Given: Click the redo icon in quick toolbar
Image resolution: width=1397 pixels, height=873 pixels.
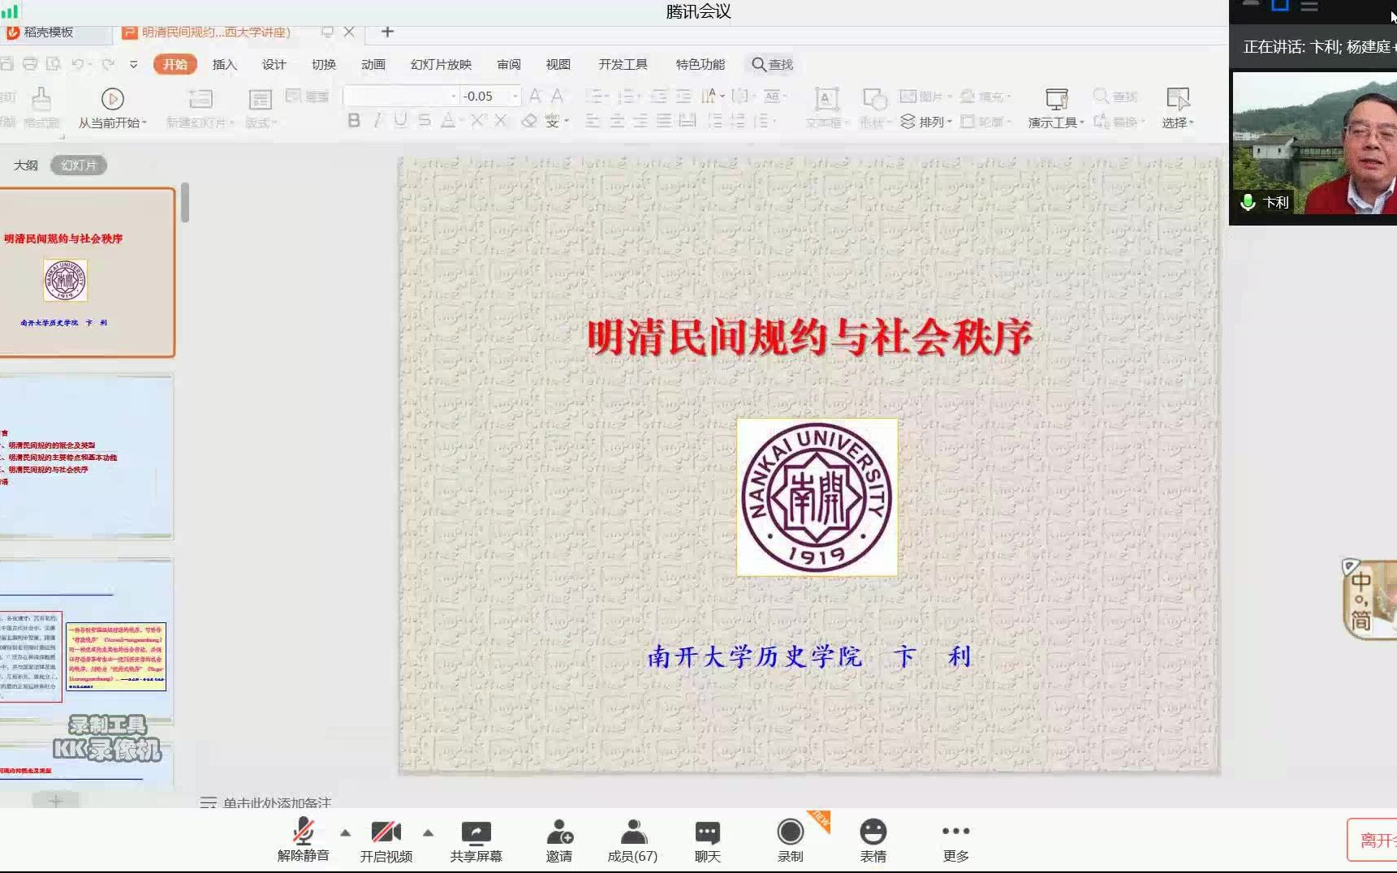Looking at the screenshot, I should click(x=108, y=64).
